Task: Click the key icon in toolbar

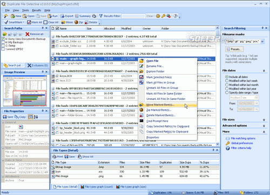Action: click(x=163, y=16)
